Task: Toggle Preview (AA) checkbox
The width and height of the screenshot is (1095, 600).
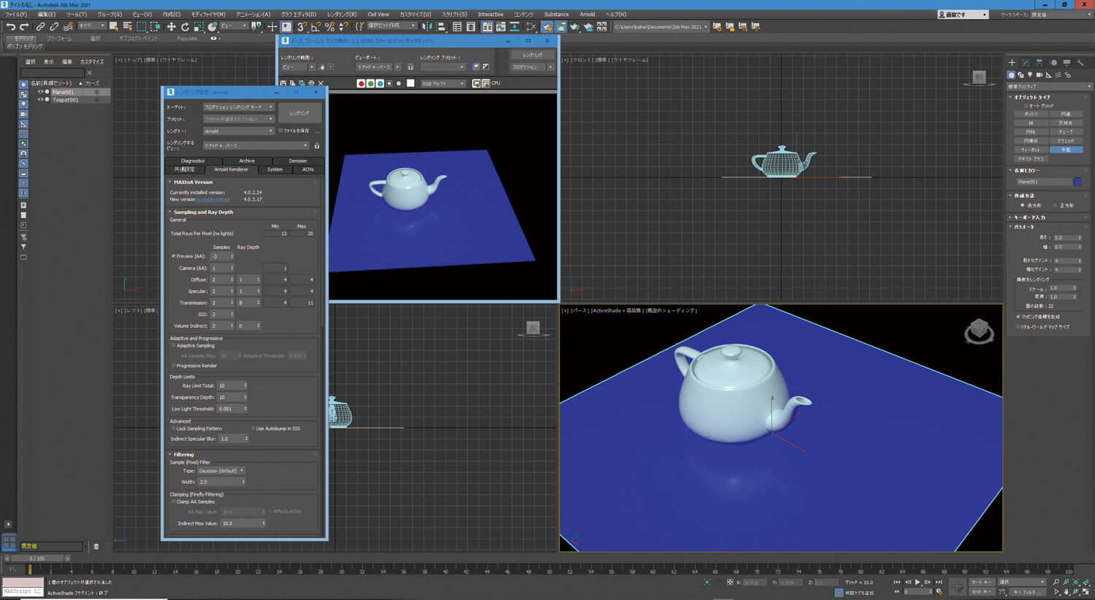Action: [x=174, y=256]
